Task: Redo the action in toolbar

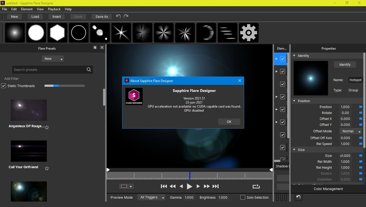Action: (x=126, y=16)
